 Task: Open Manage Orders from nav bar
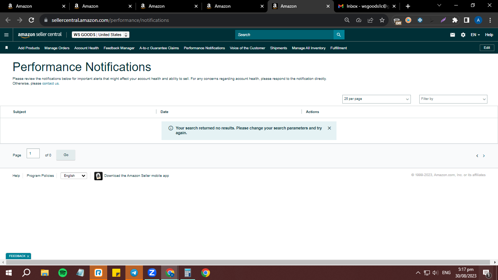(x=57, y=48)
